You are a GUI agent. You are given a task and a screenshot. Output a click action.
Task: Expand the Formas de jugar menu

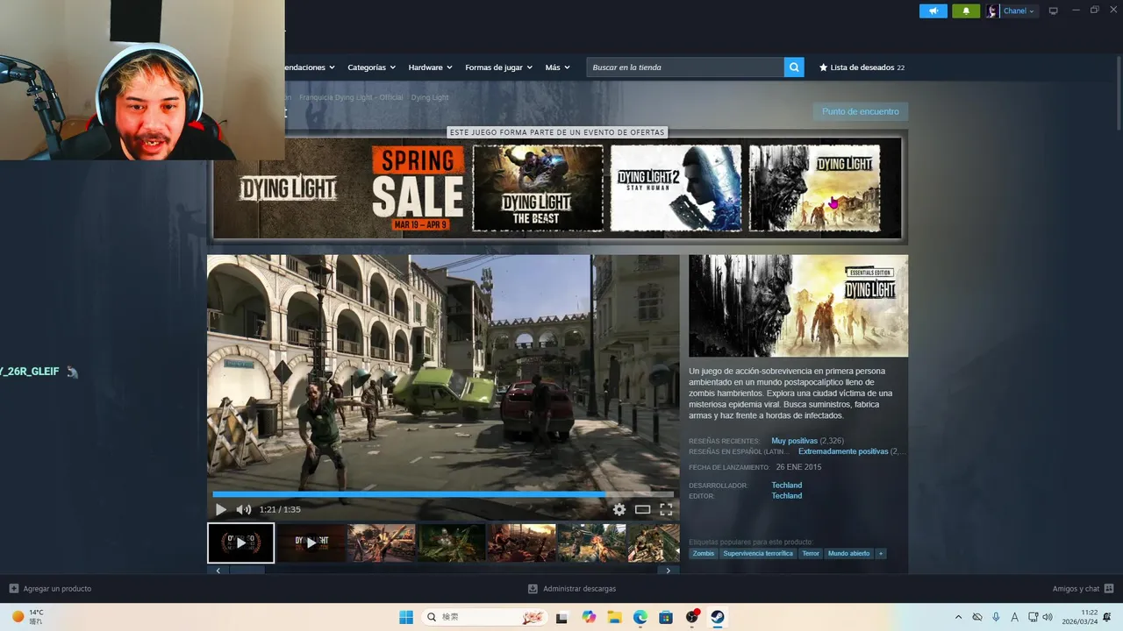click(498, 67)
